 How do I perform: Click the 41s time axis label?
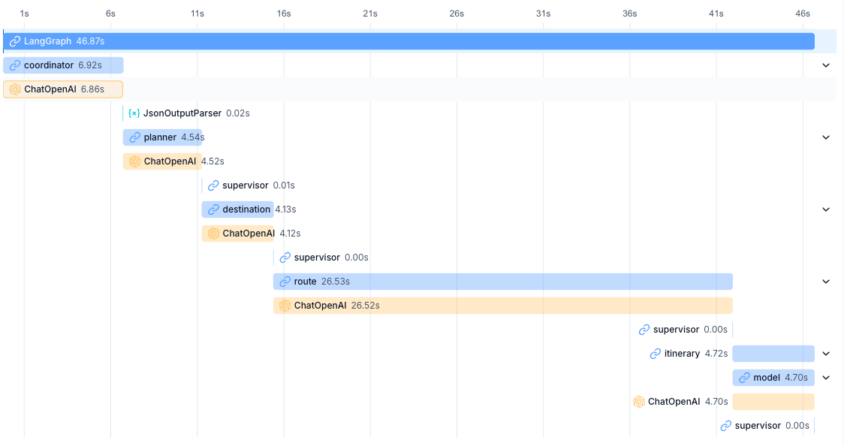[x=716, y=14]
